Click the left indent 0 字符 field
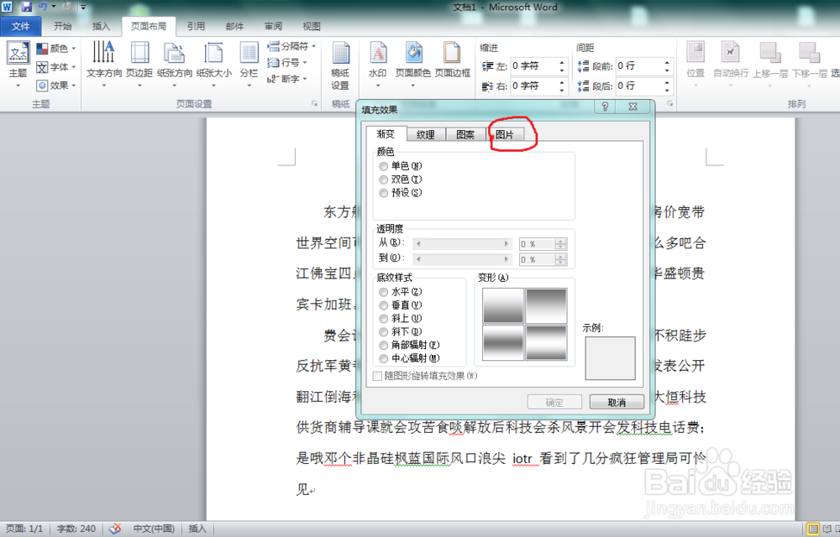Viewport: 840px width, 537px height. click(533, 65)
